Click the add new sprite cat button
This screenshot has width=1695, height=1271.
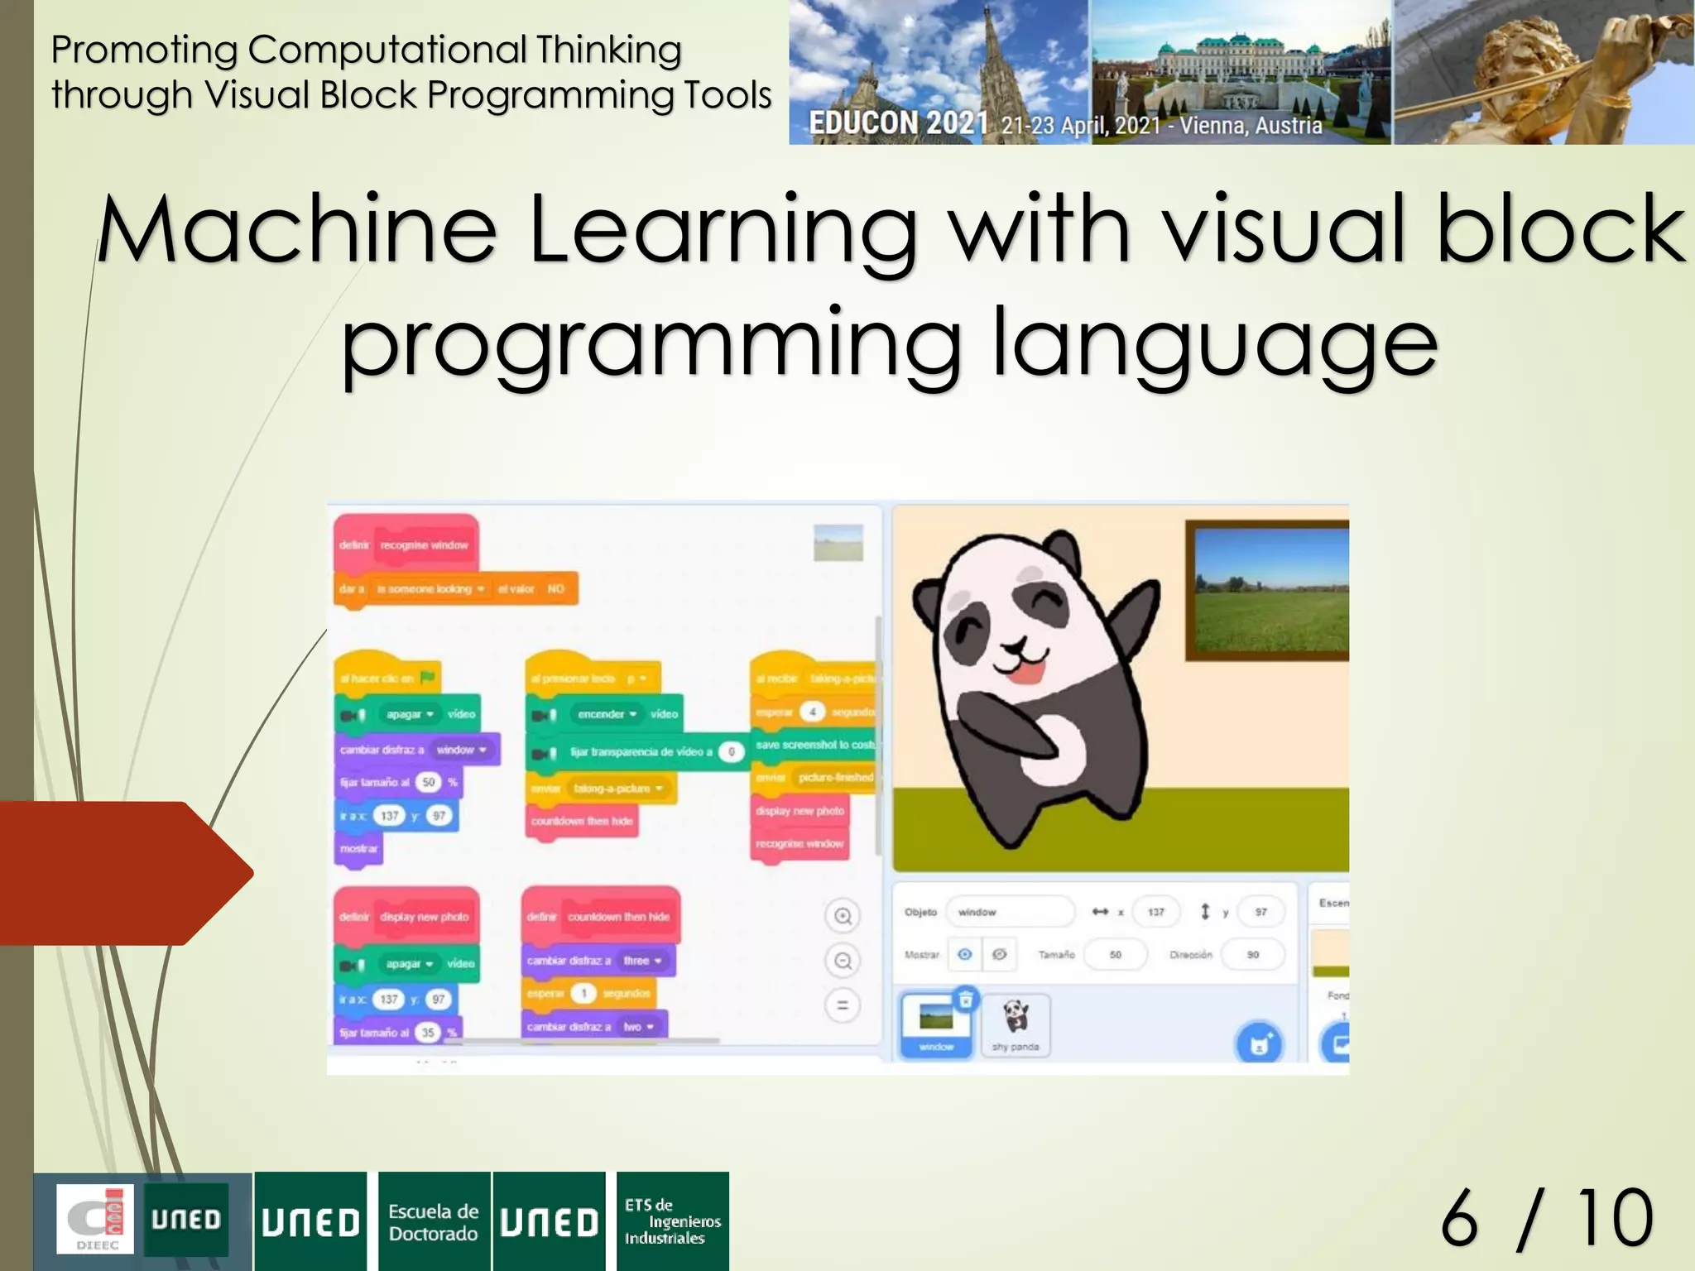[x=1259, y=1044]
